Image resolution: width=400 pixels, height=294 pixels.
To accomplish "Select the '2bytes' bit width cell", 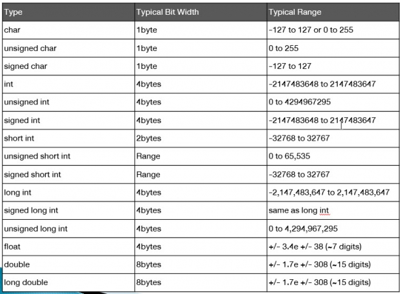I will click(x=201, y=138).
